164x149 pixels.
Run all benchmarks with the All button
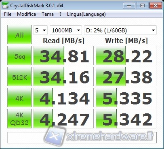(19, 34)
